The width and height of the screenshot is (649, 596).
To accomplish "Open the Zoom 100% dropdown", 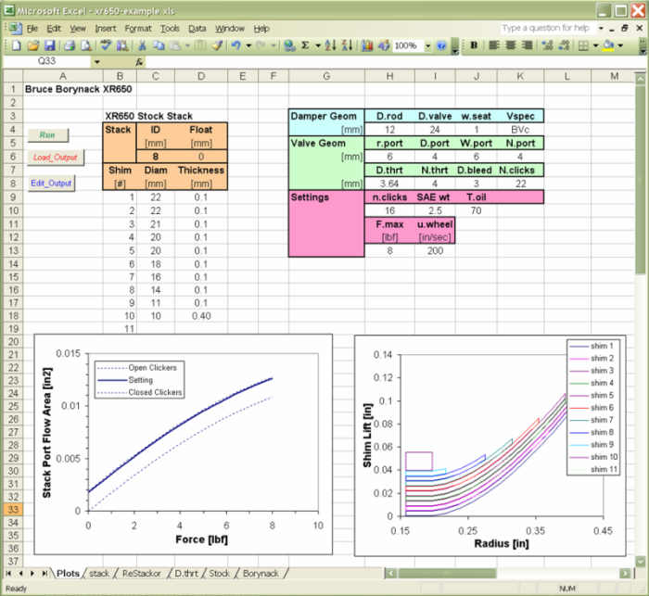I will point(428,45).
